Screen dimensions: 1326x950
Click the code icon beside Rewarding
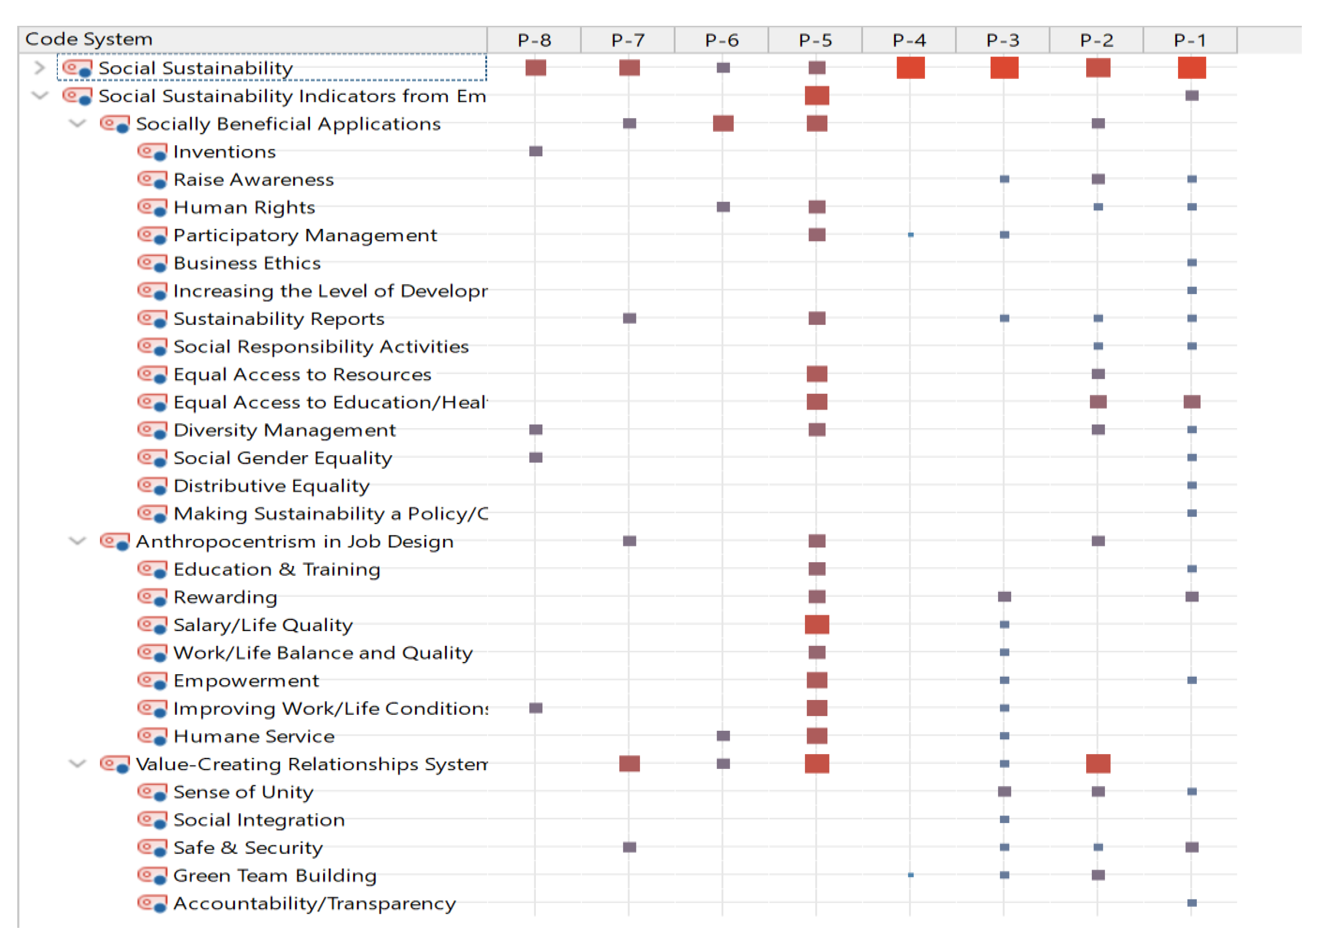[152, 597]
